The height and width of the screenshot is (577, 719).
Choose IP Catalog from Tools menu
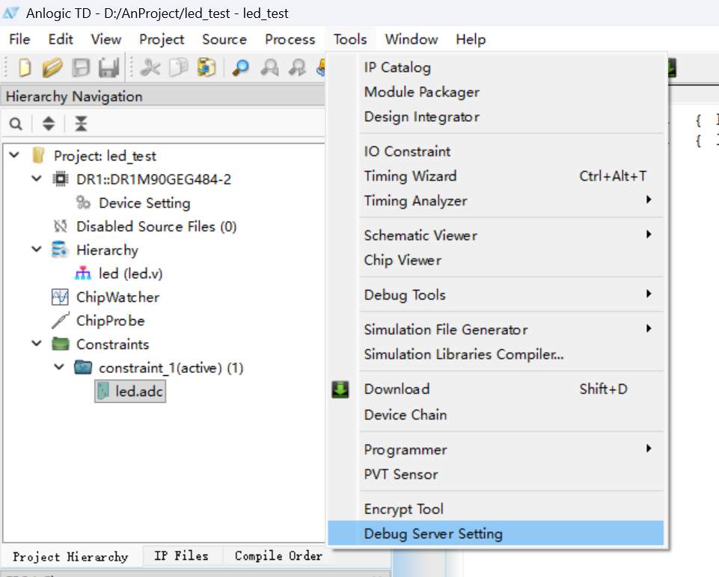pos(496,67)
